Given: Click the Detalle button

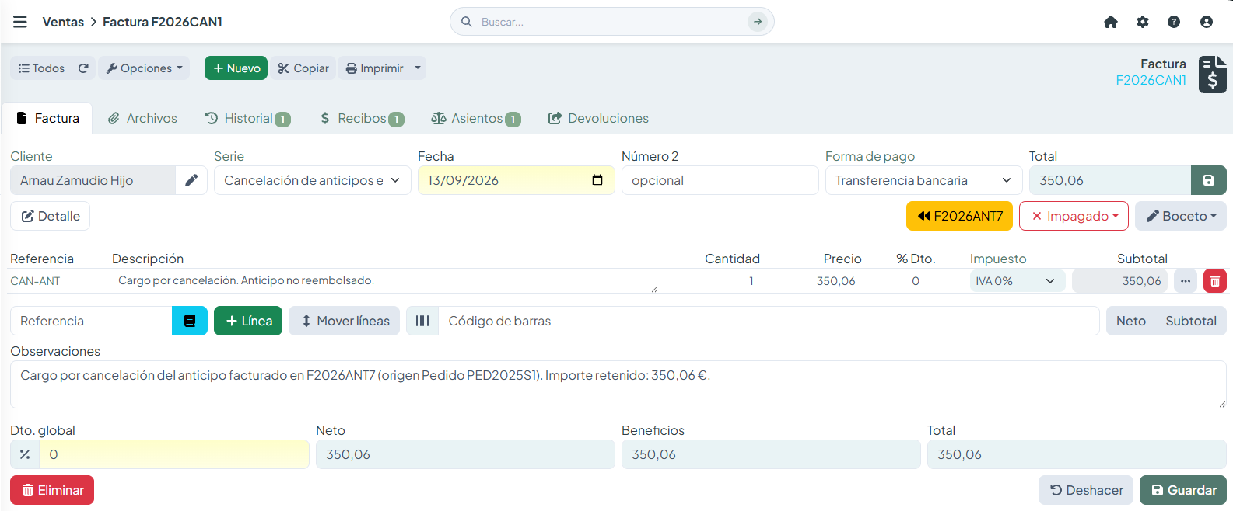Looking at the screenshot, I should (51, 216).
